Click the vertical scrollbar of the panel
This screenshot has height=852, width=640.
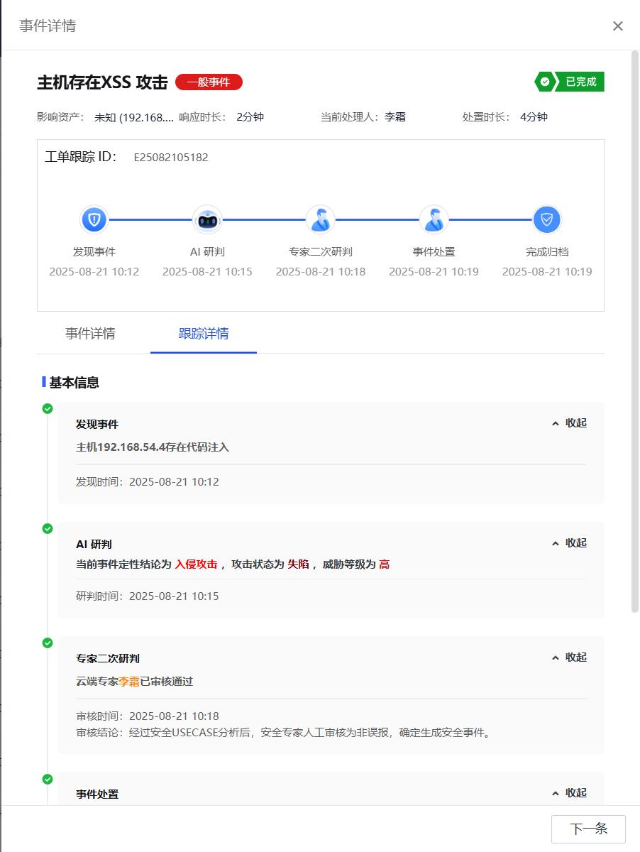point(635,331)
